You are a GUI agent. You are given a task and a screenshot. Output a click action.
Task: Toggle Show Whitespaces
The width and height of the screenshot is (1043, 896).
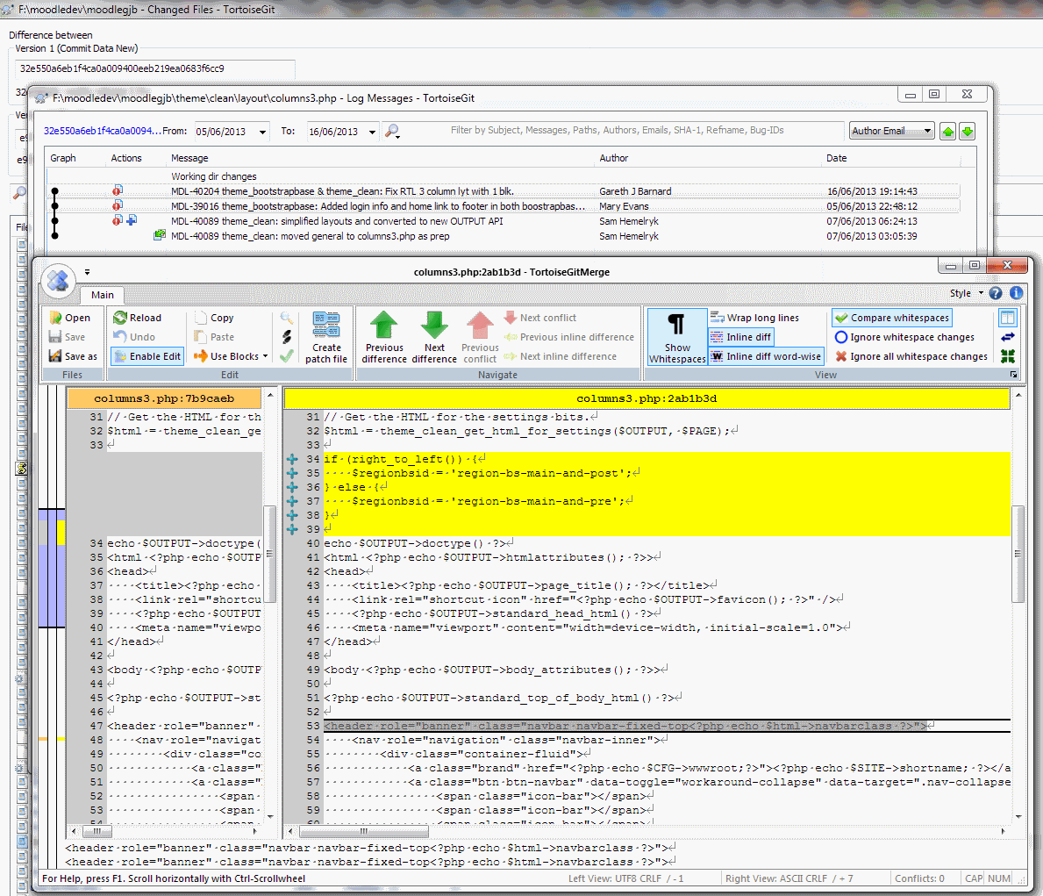pos(677,338)
